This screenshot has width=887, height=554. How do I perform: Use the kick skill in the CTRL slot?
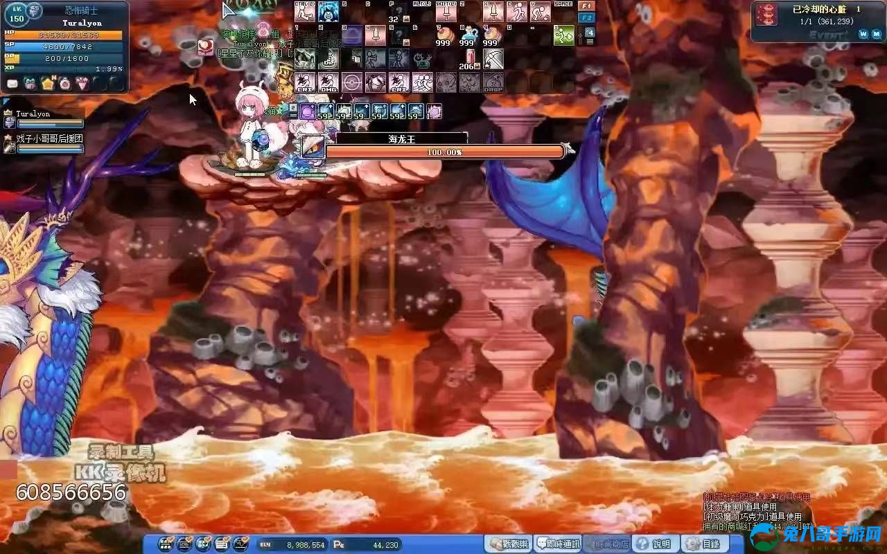[x=306, y=12]
